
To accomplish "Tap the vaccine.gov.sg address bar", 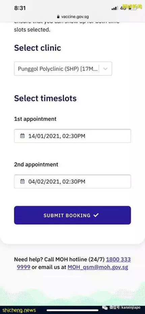I will pyautogui.click(x=72, y=17).
